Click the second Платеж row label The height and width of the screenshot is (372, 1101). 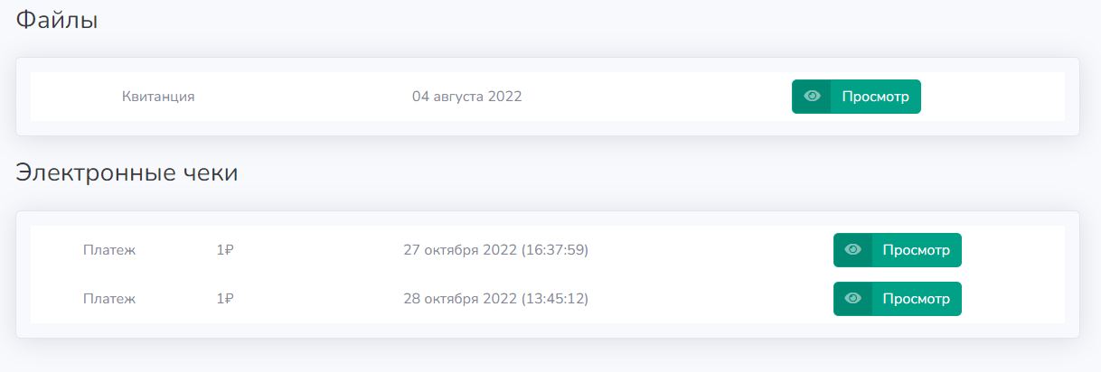tap(109, 299)
